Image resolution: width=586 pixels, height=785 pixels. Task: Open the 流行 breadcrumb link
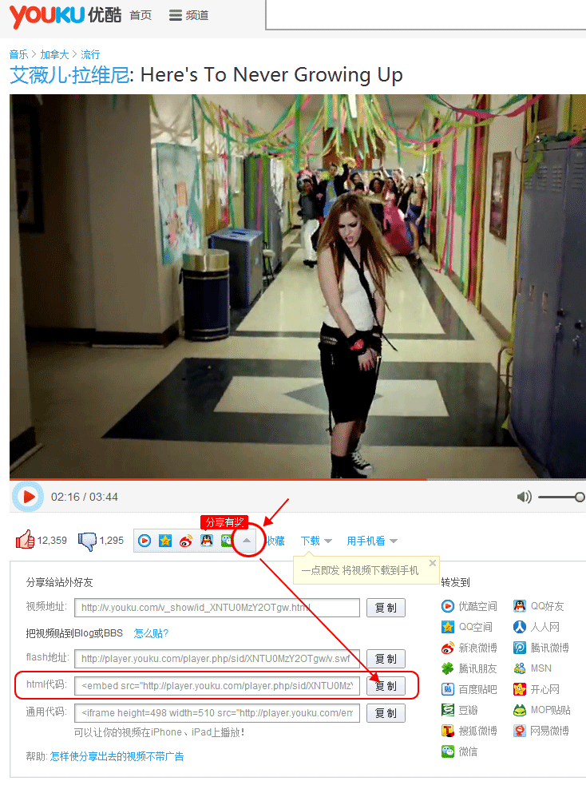(x=90, y=54)
